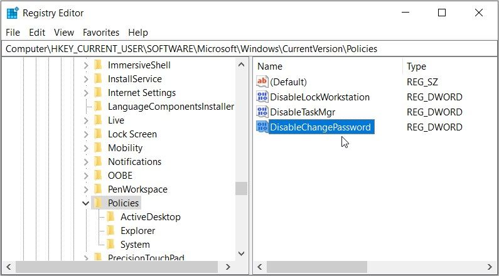Select the DisableLockWorkstation value name
The width and height of the screenshot is (499, 276).
(x=320, y=97)
